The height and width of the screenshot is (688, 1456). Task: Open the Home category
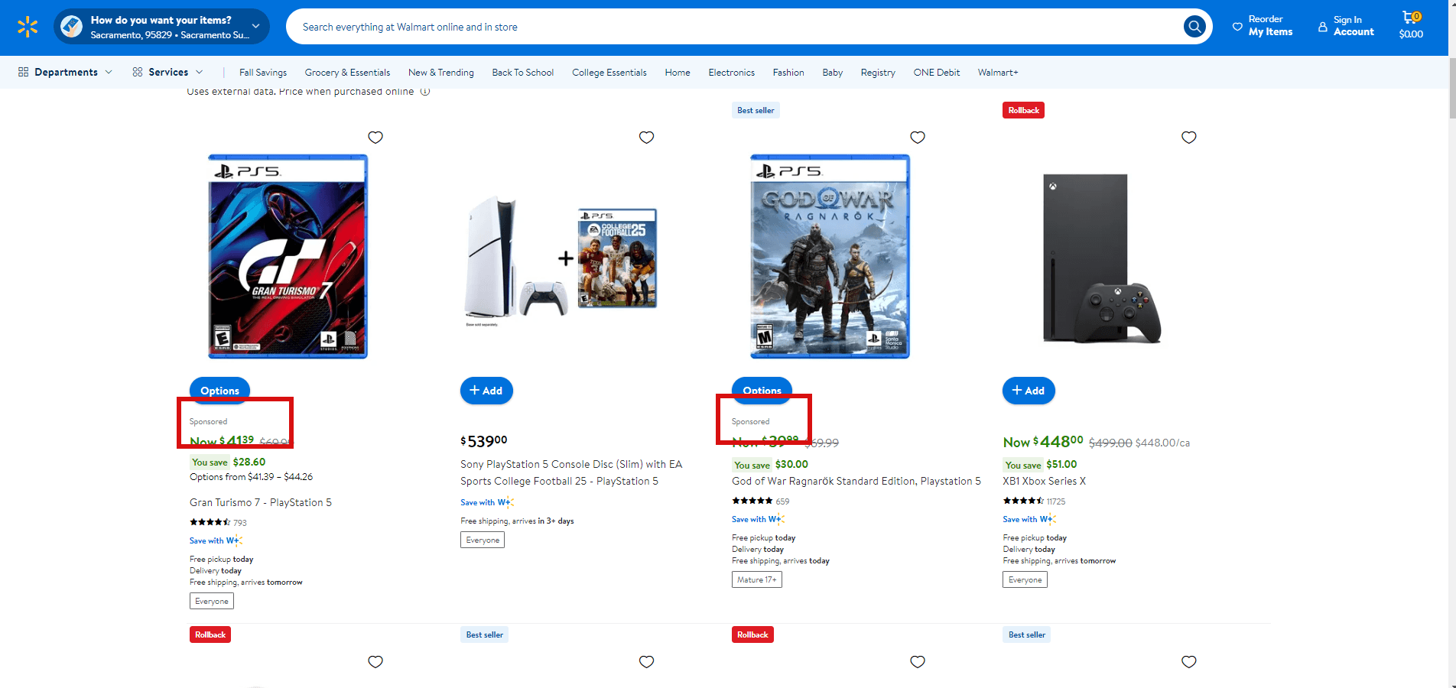(678, 73)
